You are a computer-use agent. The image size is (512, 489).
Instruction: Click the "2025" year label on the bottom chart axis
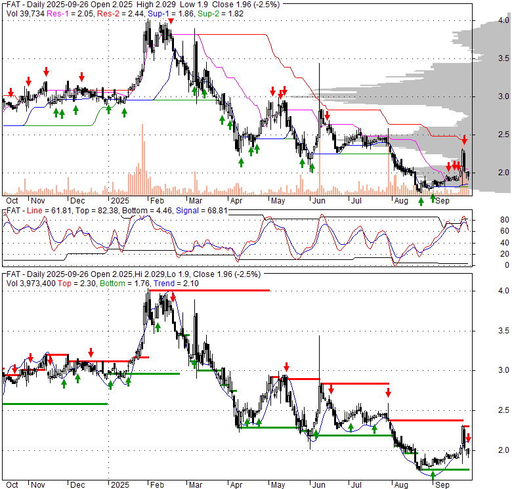tap(120, 485)
